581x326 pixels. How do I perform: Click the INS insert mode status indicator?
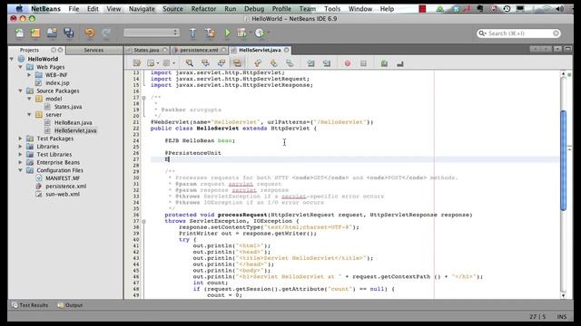click(x=561, y=317)
